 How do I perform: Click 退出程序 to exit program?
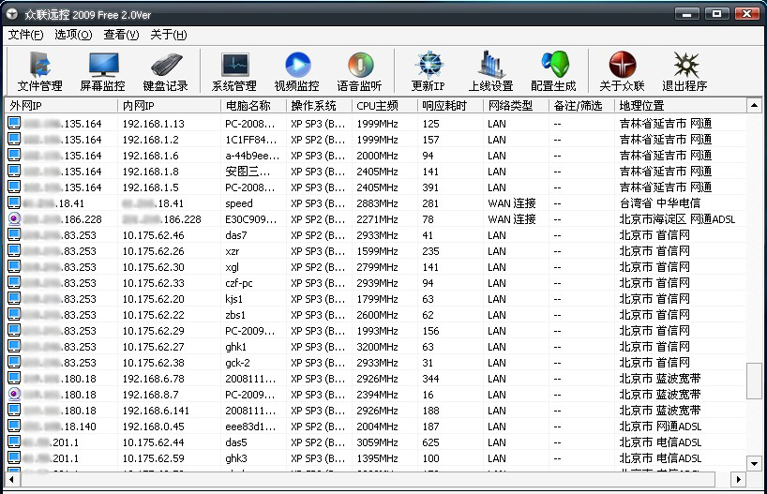click(x=684, y=71)
